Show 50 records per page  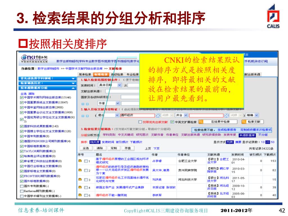pos(273,142)
